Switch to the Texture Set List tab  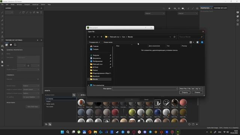220,8
